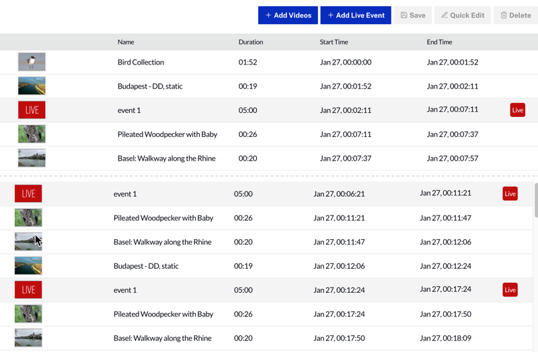Click the LIVE icon starting at 00:12:24
Image resolution: width=538 pixels, height=352 pixels.
(28, 290)
